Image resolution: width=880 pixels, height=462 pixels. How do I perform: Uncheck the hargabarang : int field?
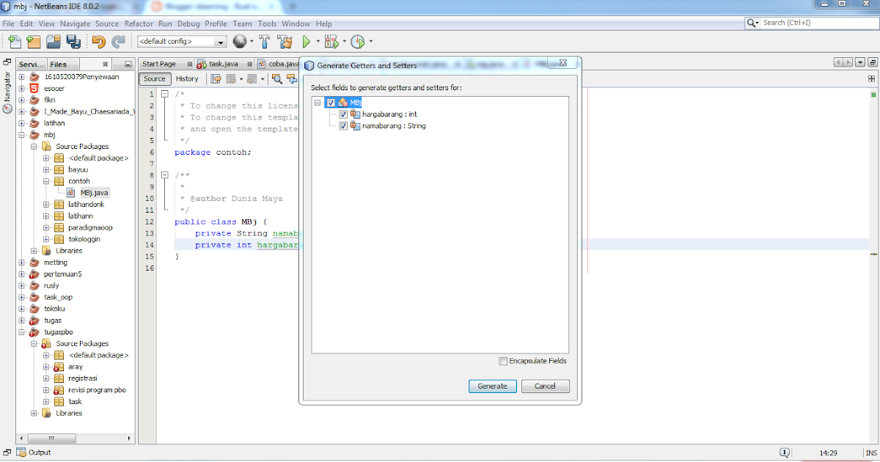pos(343,114)
